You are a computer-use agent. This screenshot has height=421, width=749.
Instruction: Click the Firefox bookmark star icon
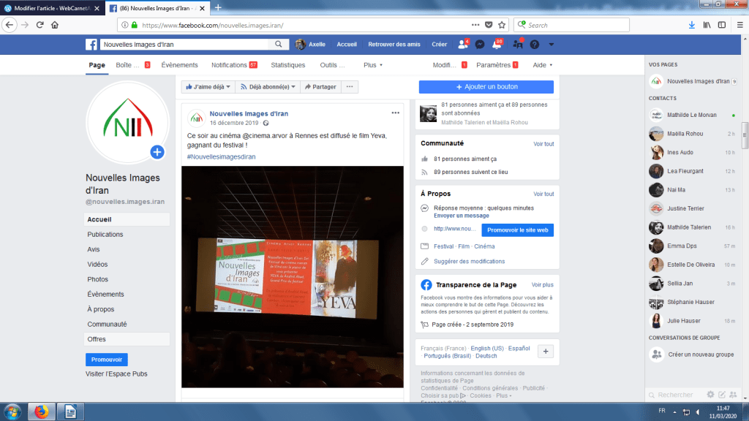pos(503,25)
